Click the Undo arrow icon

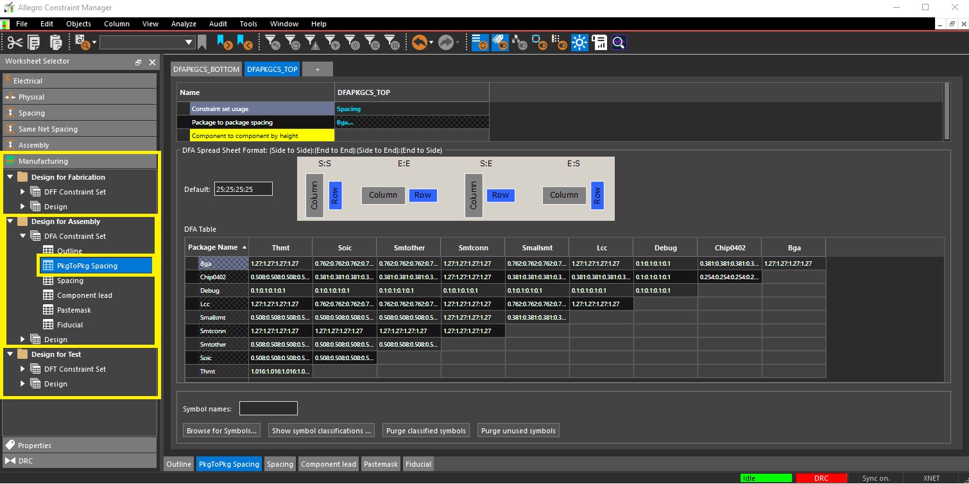coord(419,42)
